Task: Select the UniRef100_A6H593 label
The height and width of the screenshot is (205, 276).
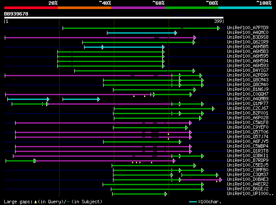Action: point(248,65)
